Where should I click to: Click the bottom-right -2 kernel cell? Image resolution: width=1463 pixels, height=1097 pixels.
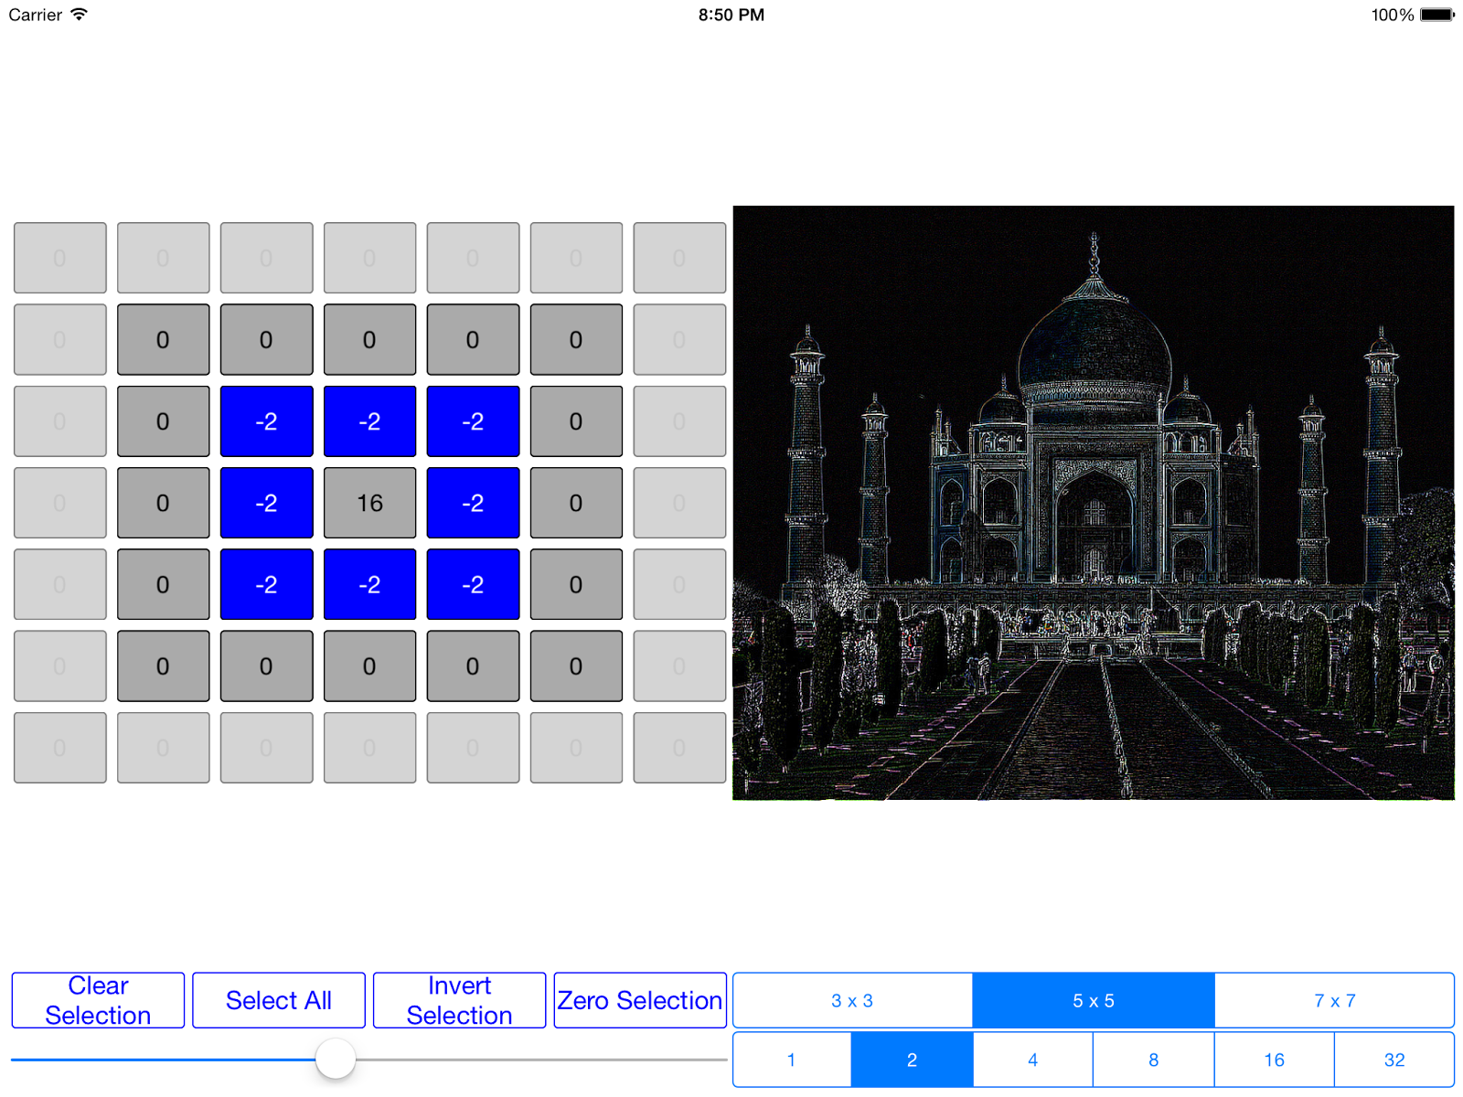click(473, 583)
